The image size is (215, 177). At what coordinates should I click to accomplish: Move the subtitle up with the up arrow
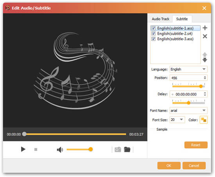[205, 55]
